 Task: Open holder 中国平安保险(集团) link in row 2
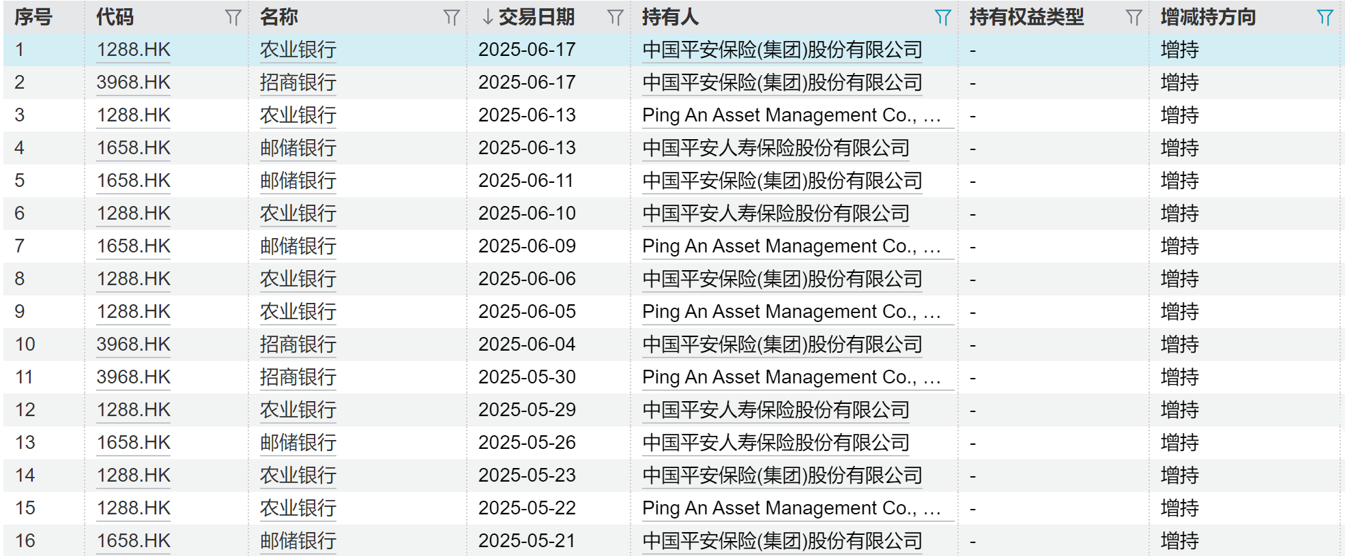click(x=782, y=83)
